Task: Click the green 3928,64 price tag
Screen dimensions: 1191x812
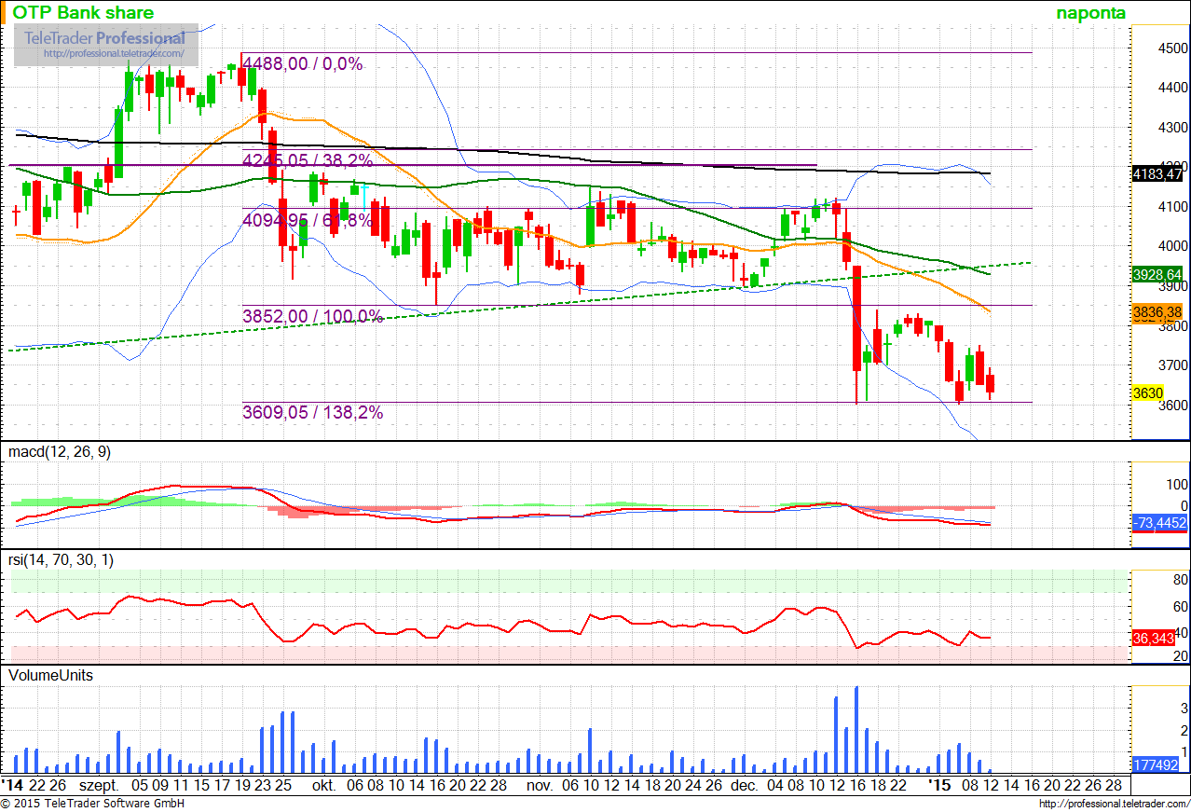Action: (x=1157, y=275)
